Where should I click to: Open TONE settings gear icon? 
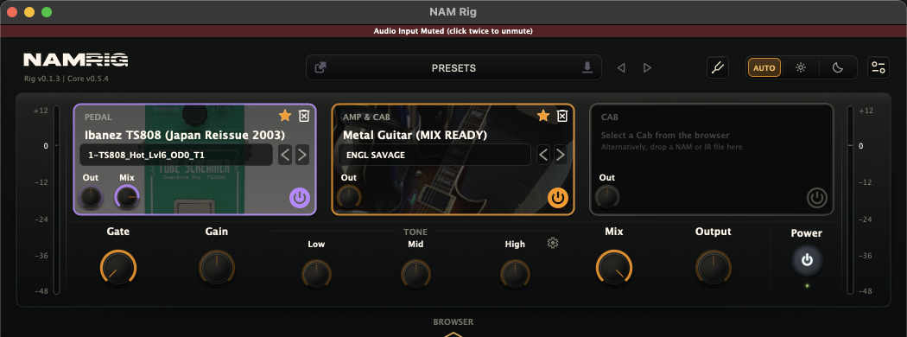tap(553, 243)
